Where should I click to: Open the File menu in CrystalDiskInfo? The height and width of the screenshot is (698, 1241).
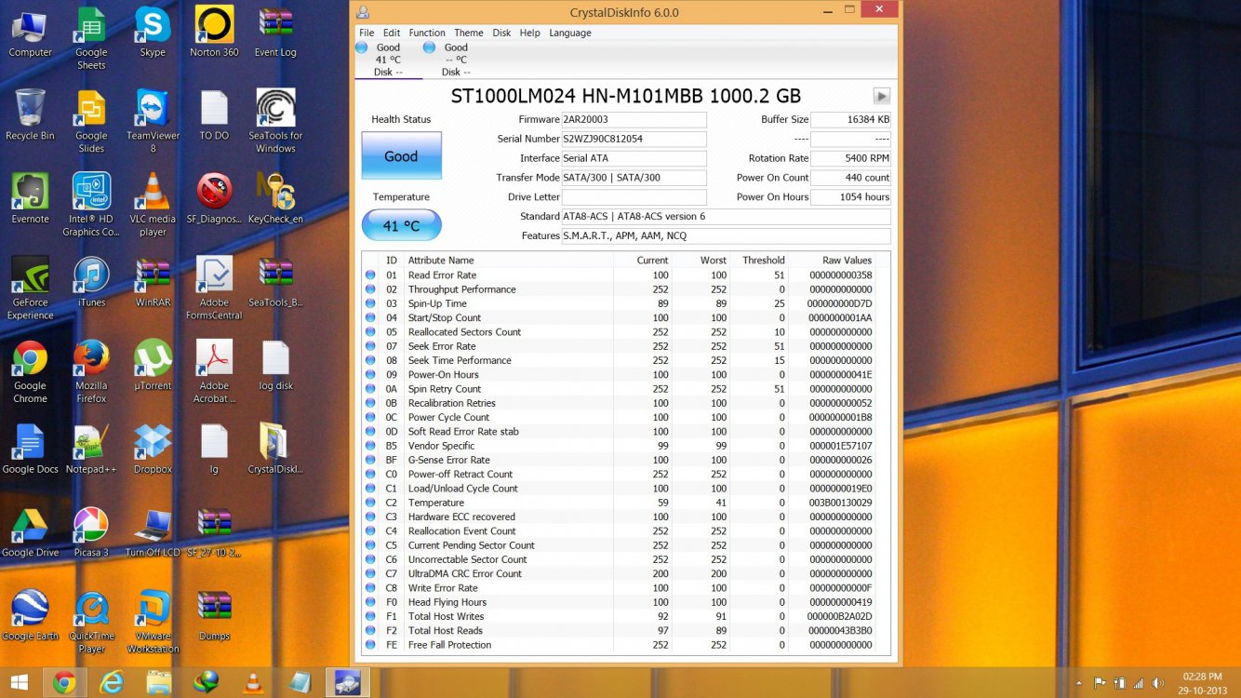pyautogui.click(x=367, y=33)
